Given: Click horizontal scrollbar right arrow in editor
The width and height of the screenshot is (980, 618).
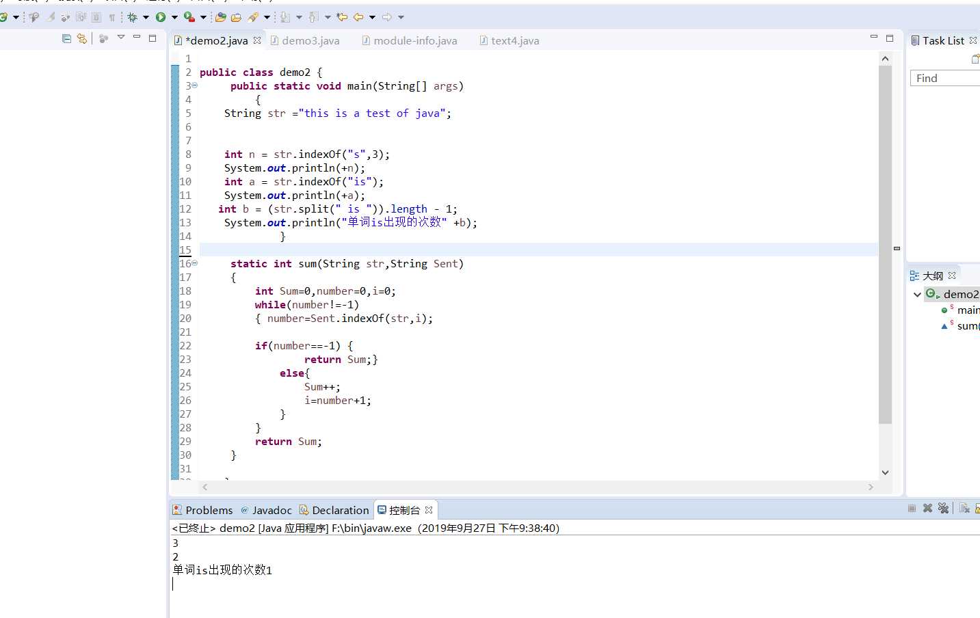Looking at the screenshot, I should coord(871,487).
